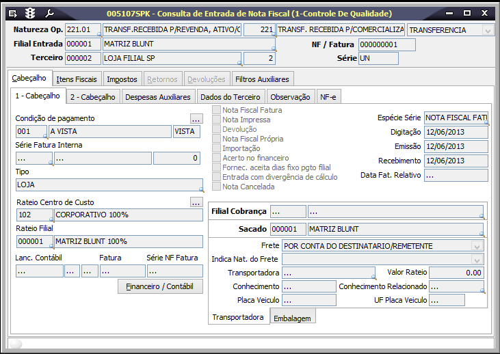Click ellipsis button beside Rateio Centro de Custo
The image size is (500, 354).
(196, 202)
